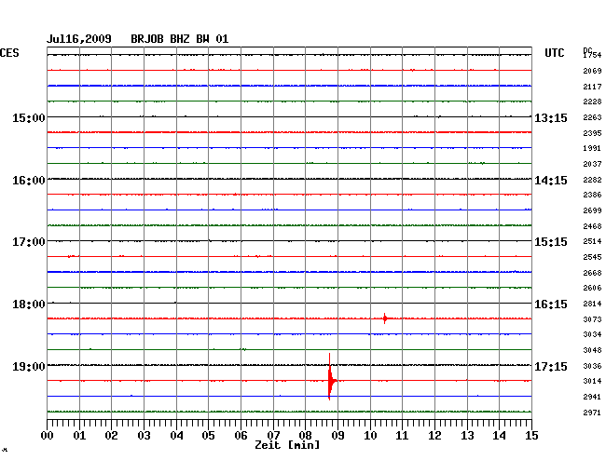606x460 pixels.
Task: Click the 16:00 local time label
Action: point(29,181)
